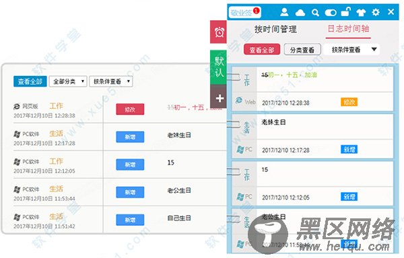Screen dimensions: 404x258
Task: Click the IE 网页版 icon in left list
Action: pos(17,106)
